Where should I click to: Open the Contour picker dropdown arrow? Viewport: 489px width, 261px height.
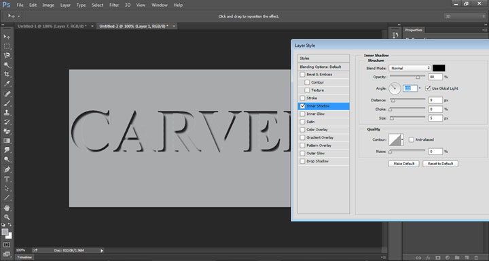[402, 140]
